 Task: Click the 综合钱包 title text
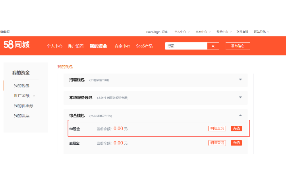pyautogui.click(x=77, y=116)
